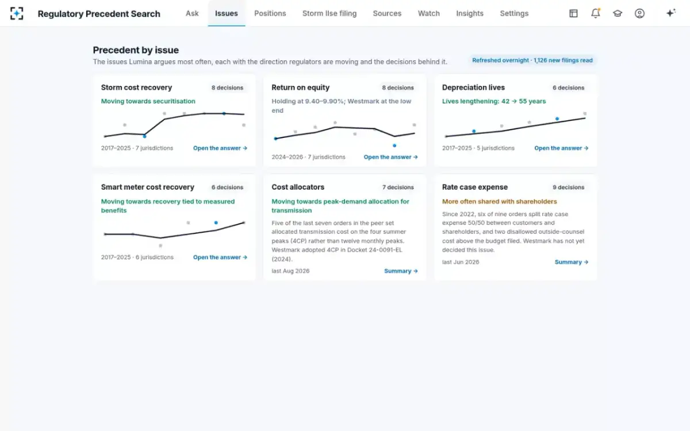Image resolution: width=690 pixels, height=431 pixels.
Task: Click the 'Regulatory Precedent Search' app title
Action: (99, 13)
